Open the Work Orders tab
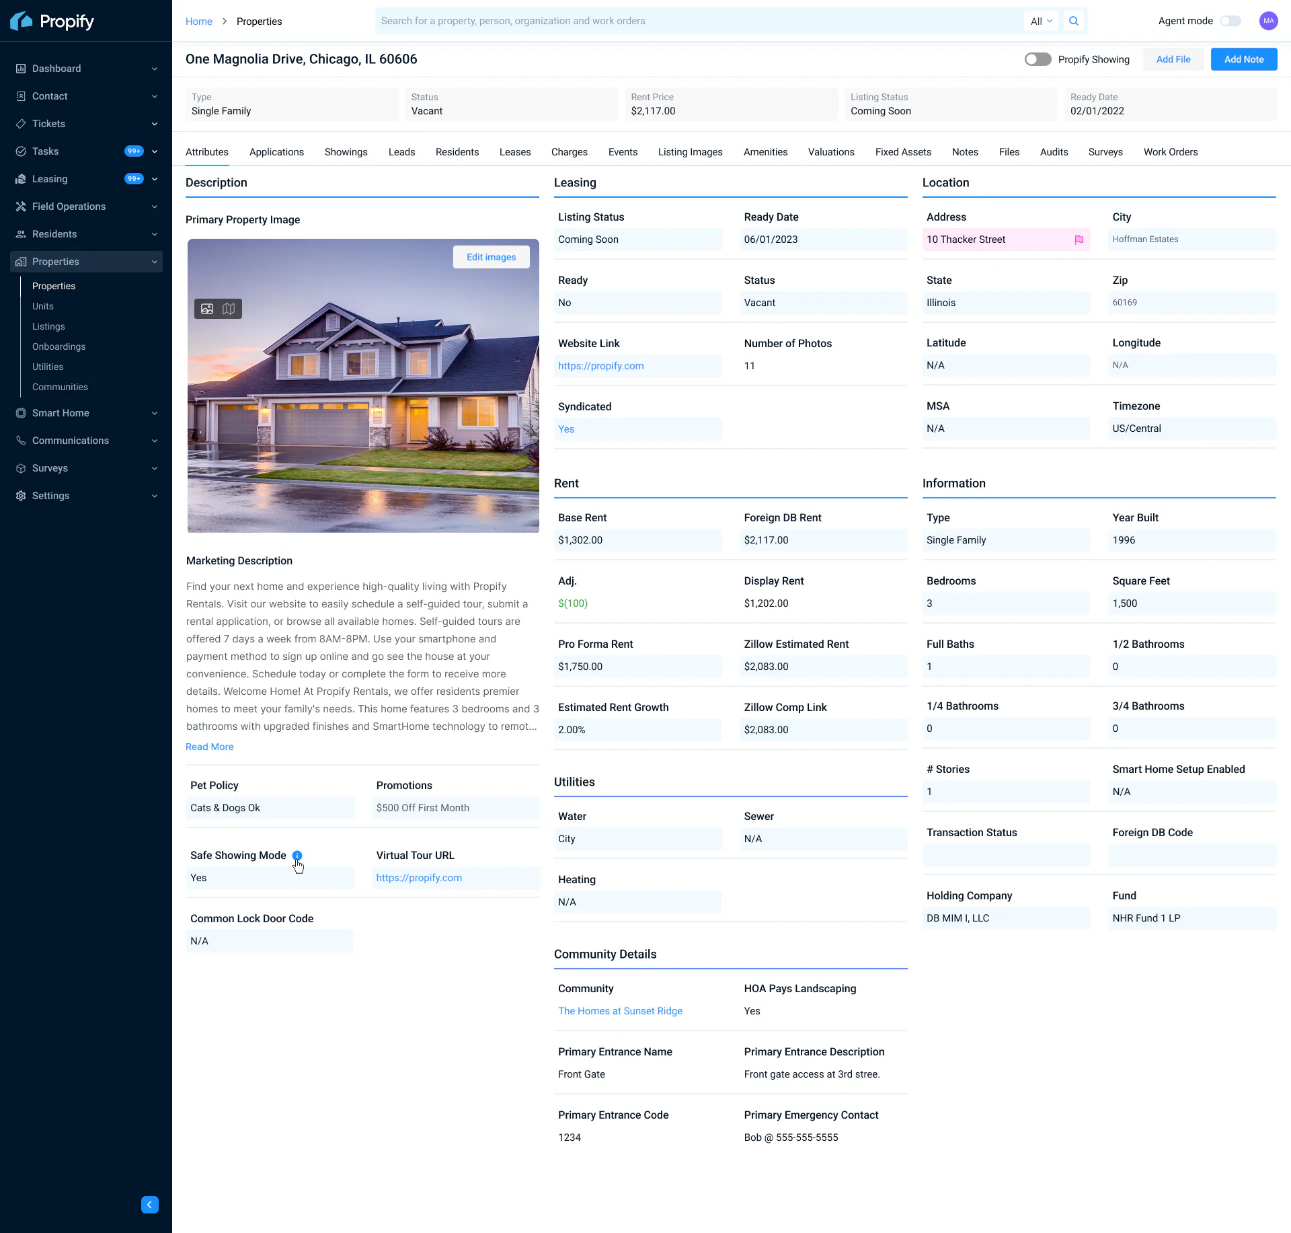1291x1233 pixels. click(1170, 152)
